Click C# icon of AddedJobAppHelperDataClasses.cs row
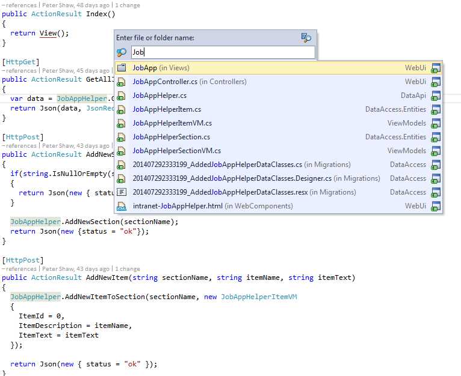Screen dimensions: 461x376 pos(121,165)
